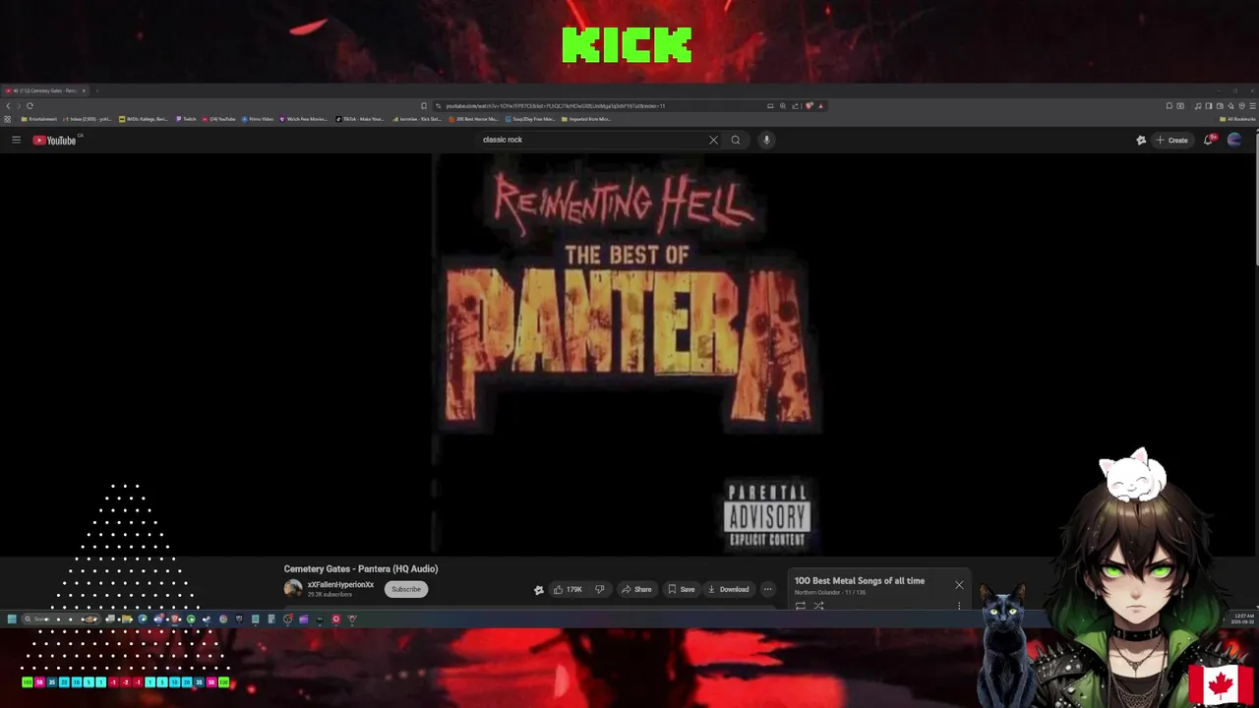Click the YouTube search magnifier button
Viewport: 1259px width, 708px height.
click(735, 140)
